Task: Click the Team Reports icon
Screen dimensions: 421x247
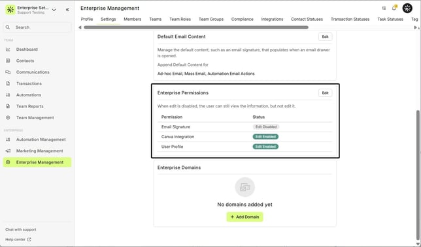Action: click(x=8, y=106)
